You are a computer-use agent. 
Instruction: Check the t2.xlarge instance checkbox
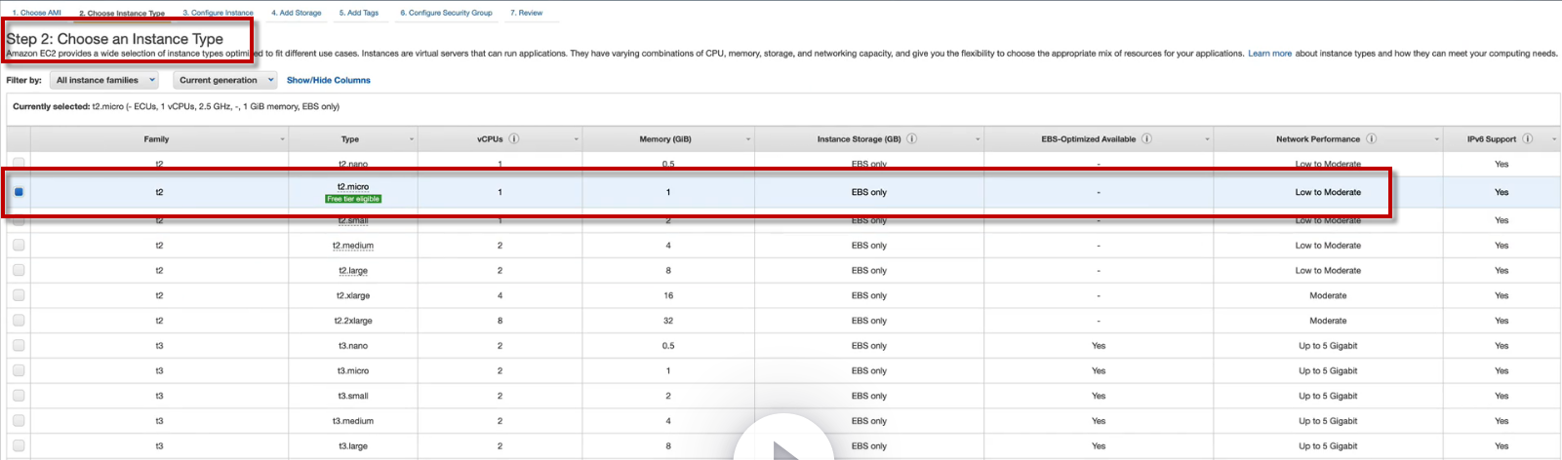(19, 295)
